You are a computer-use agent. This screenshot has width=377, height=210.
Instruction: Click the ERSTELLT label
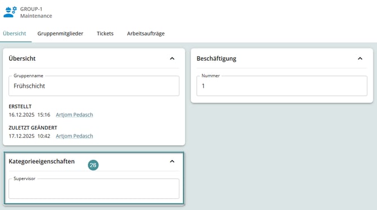(x=20, y=106)
